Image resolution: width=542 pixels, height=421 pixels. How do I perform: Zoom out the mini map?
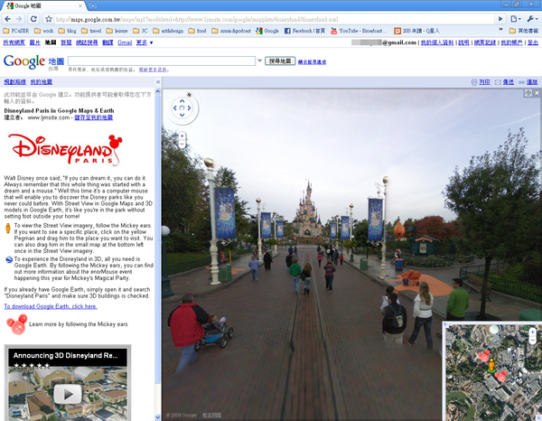pos(532,340)
